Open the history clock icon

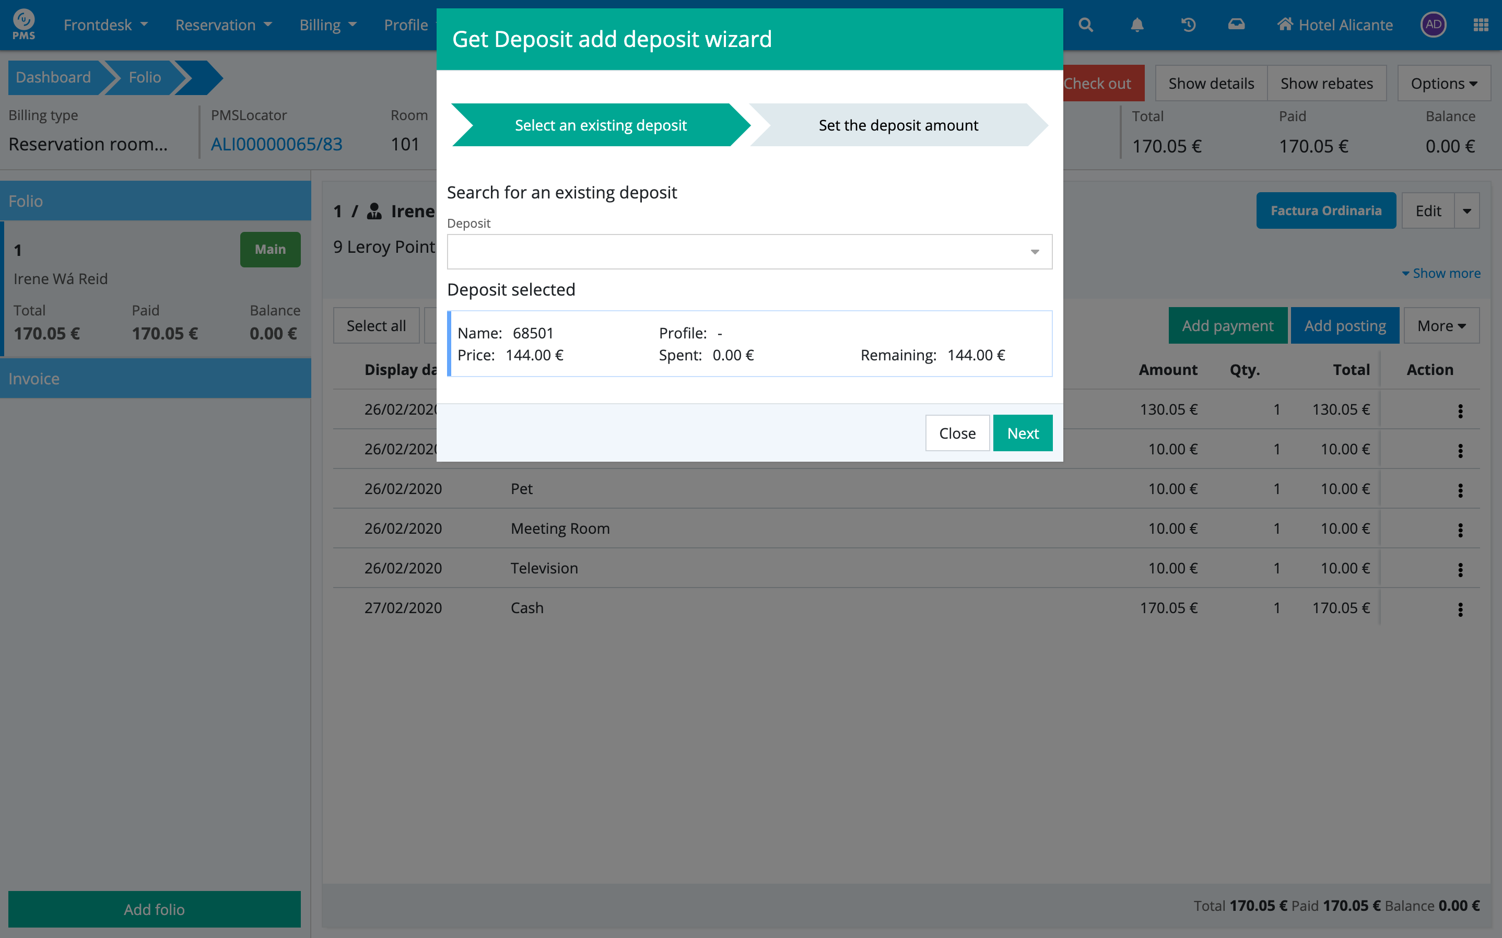(1188, 25)
